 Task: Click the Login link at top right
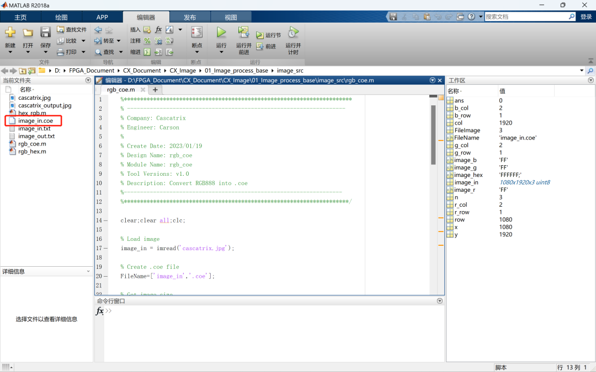tap(586, 17)
